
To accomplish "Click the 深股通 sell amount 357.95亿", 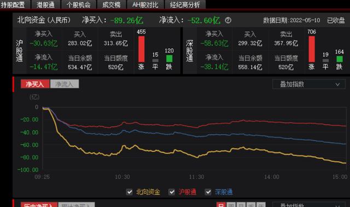I will point(286,43).
